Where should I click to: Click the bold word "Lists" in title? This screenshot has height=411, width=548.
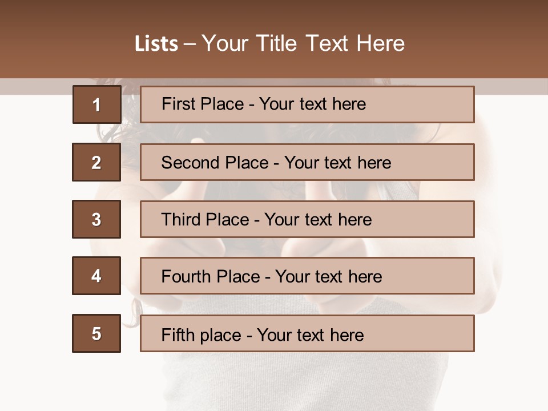[x=156, y=44]
